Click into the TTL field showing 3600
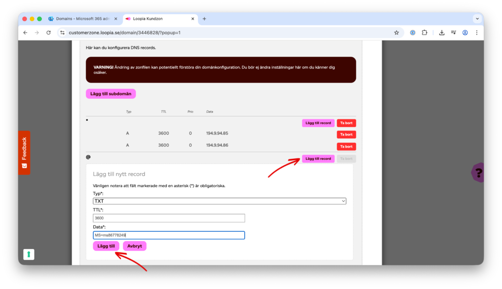This screenshot has height=289, width=502. [169, 218]
